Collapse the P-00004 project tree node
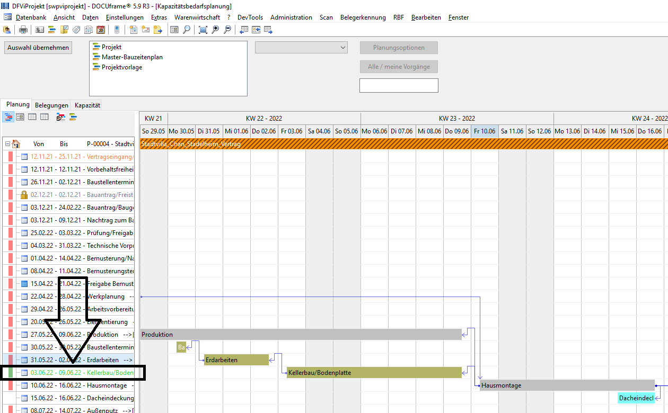668x413 pixels. [7, 143]
